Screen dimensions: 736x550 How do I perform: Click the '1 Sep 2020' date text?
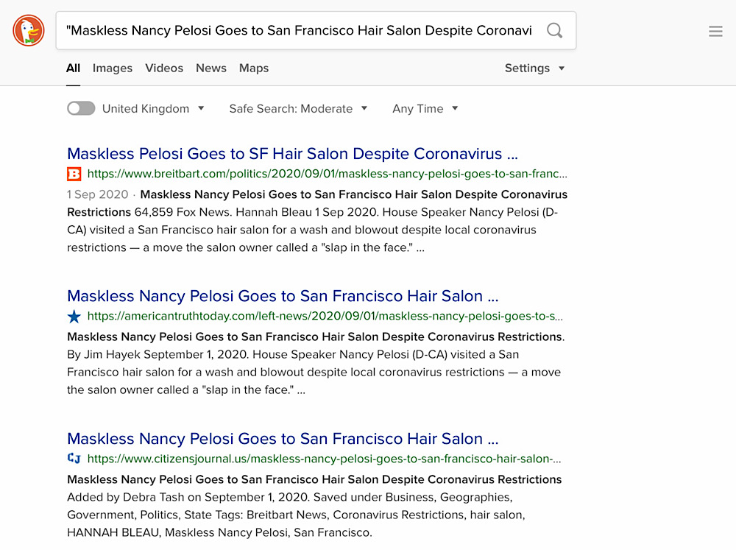click(98, 194)
